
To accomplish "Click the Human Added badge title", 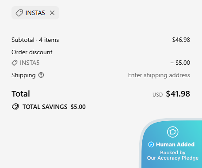I will pos(175,145).
